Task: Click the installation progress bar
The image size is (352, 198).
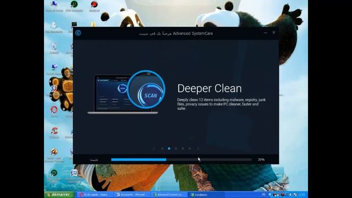Action: pyautogui.click(x=182, y=159)
